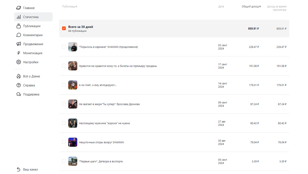Open "Настоящему мужчине корона не нужна" publication

point(104,123)
